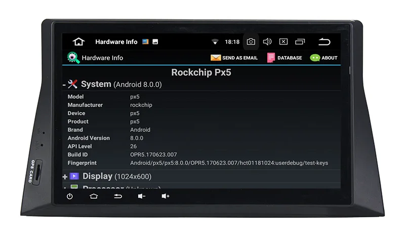
Task: Tap the bottom bar back button
Action: [x=118, y=197]
